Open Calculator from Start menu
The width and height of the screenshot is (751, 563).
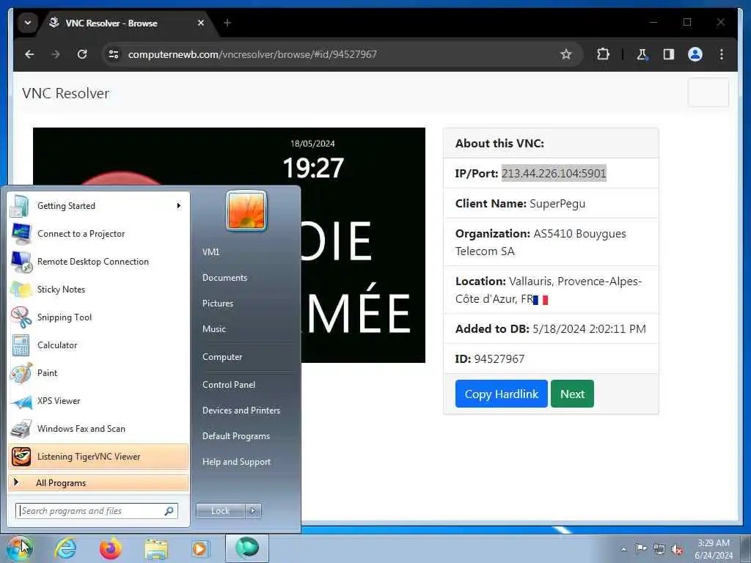pyautogui.click(x=98, y=345)
